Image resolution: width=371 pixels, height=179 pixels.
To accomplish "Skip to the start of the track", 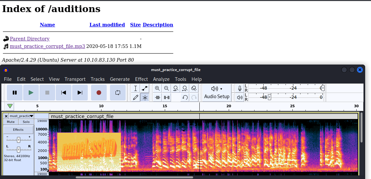I will [64, 93].
